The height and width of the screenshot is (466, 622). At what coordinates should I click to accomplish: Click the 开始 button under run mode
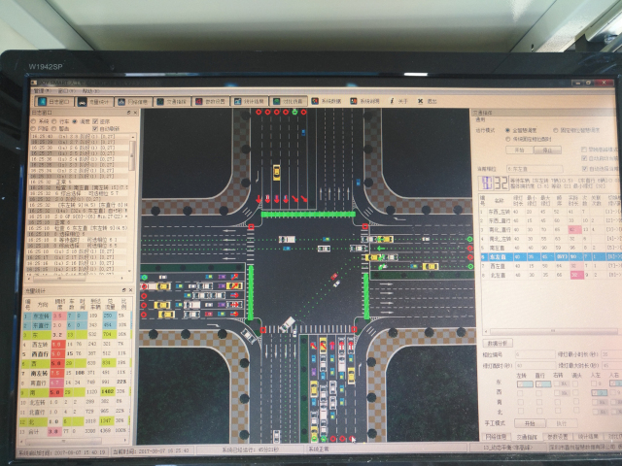coord(519,150)
